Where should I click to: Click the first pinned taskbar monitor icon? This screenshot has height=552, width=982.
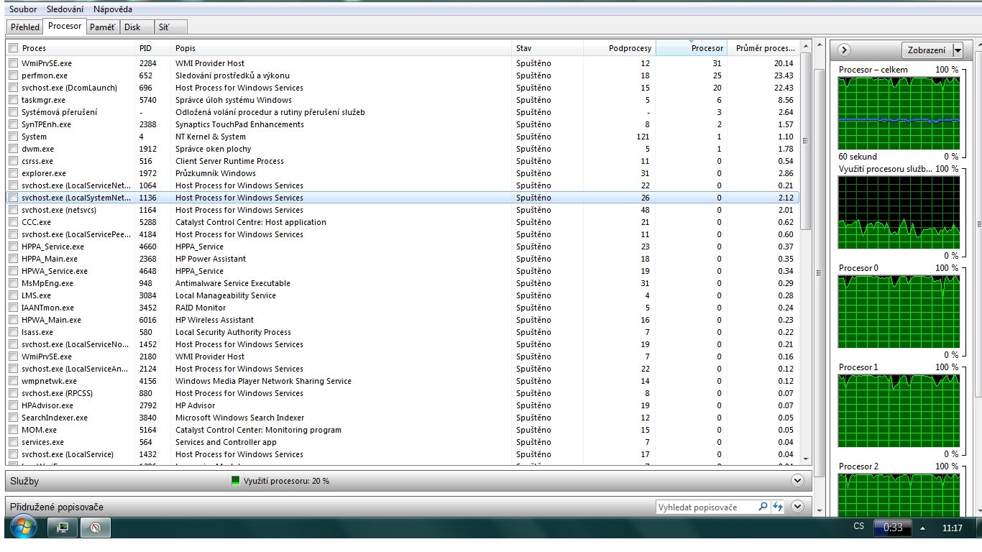pyautogui.click(x=63, y=528)
